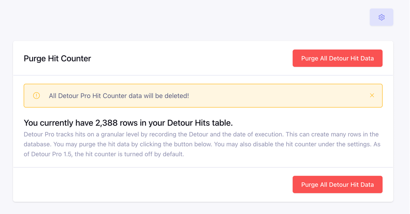Click the "You currently have" heading text

(58, 123)
